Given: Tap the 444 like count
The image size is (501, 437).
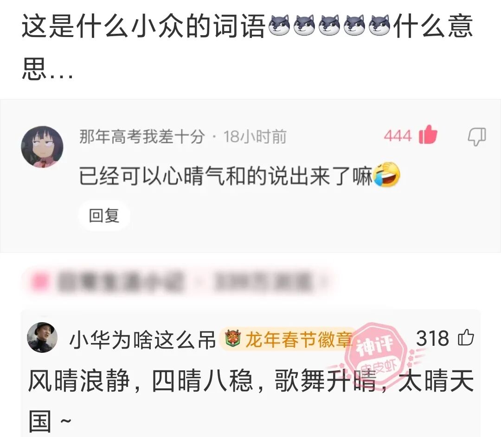Looking at the screenshot, I should pyautogui.click(x=398, y=136).
